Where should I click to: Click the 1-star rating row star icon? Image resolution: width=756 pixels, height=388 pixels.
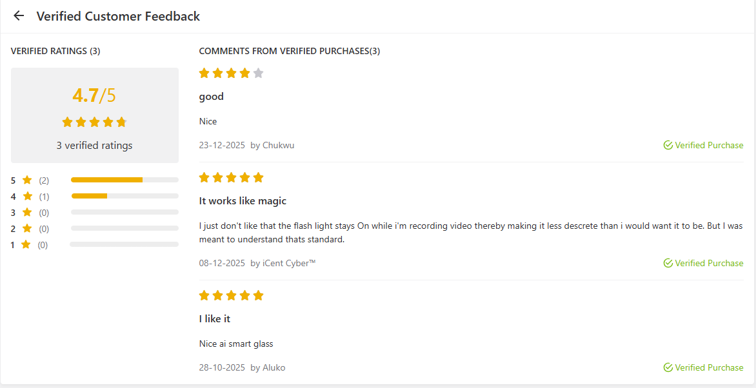point(26,245)
